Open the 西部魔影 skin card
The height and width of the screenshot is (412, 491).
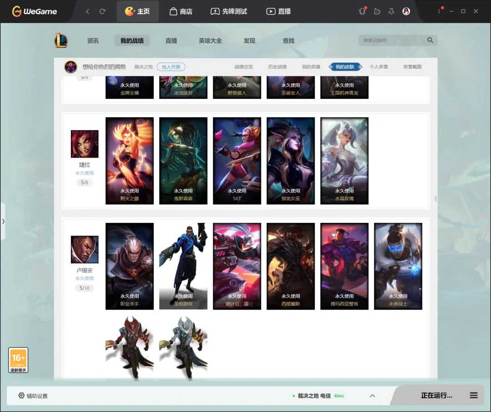tap(291, 266)
